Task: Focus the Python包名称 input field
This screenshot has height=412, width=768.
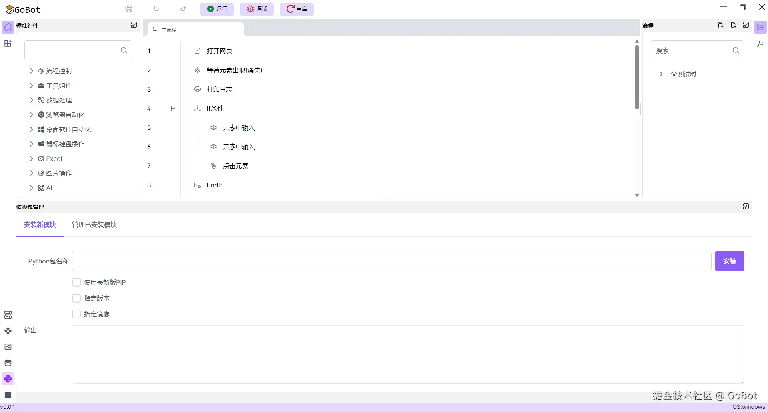Action: [391, 261]
